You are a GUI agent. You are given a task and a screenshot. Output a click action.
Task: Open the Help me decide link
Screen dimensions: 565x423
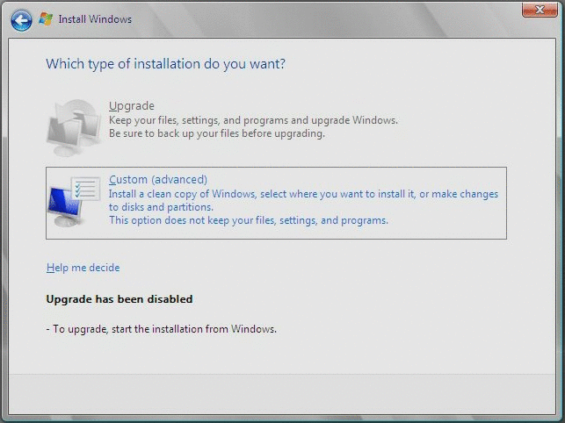(83, 268)
